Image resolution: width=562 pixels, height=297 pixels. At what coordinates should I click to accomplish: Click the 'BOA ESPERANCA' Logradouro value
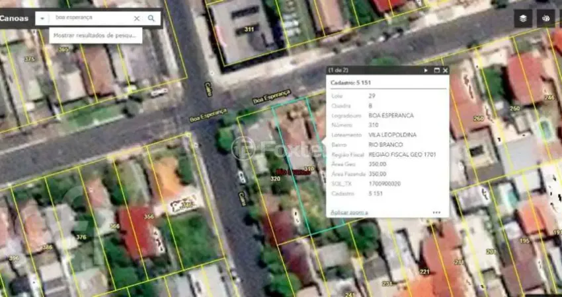(391, 115)
